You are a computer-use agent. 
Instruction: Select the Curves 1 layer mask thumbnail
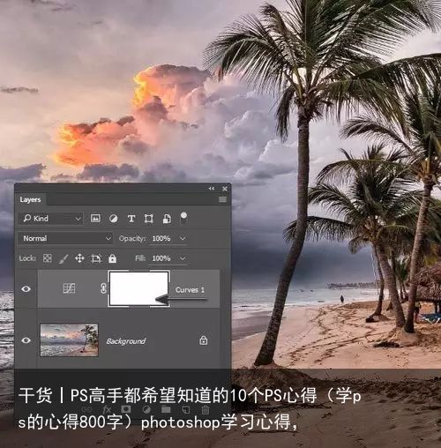click(x=139, y=288)
